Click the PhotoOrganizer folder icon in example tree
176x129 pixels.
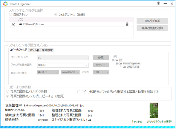point(120,63)
